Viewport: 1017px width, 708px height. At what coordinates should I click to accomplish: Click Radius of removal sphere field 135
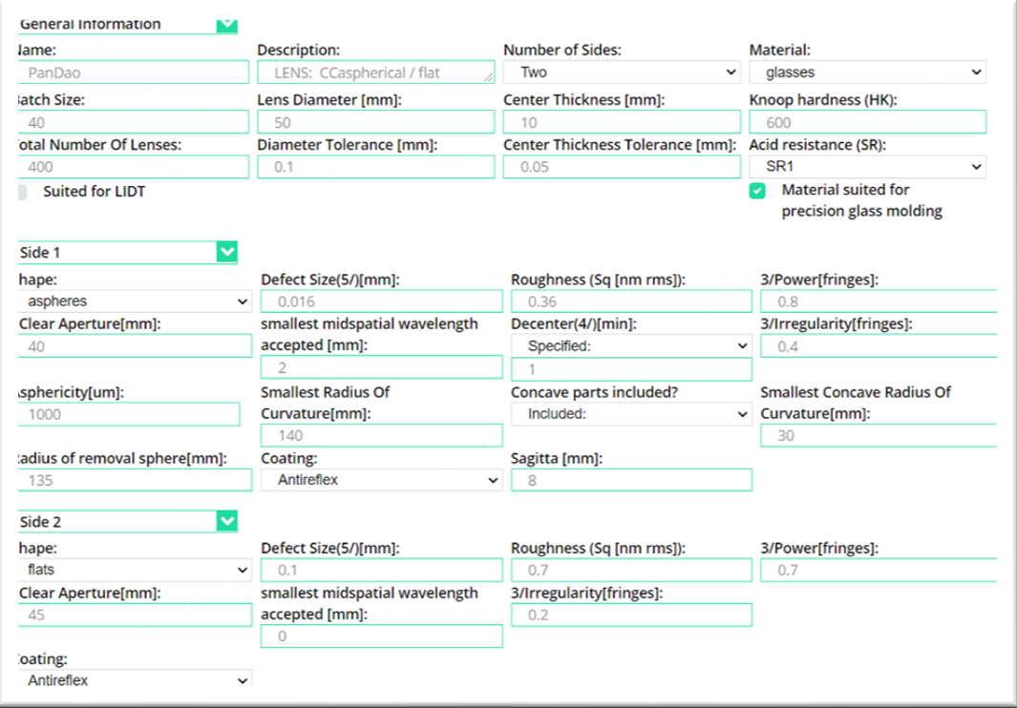point(135,480)
